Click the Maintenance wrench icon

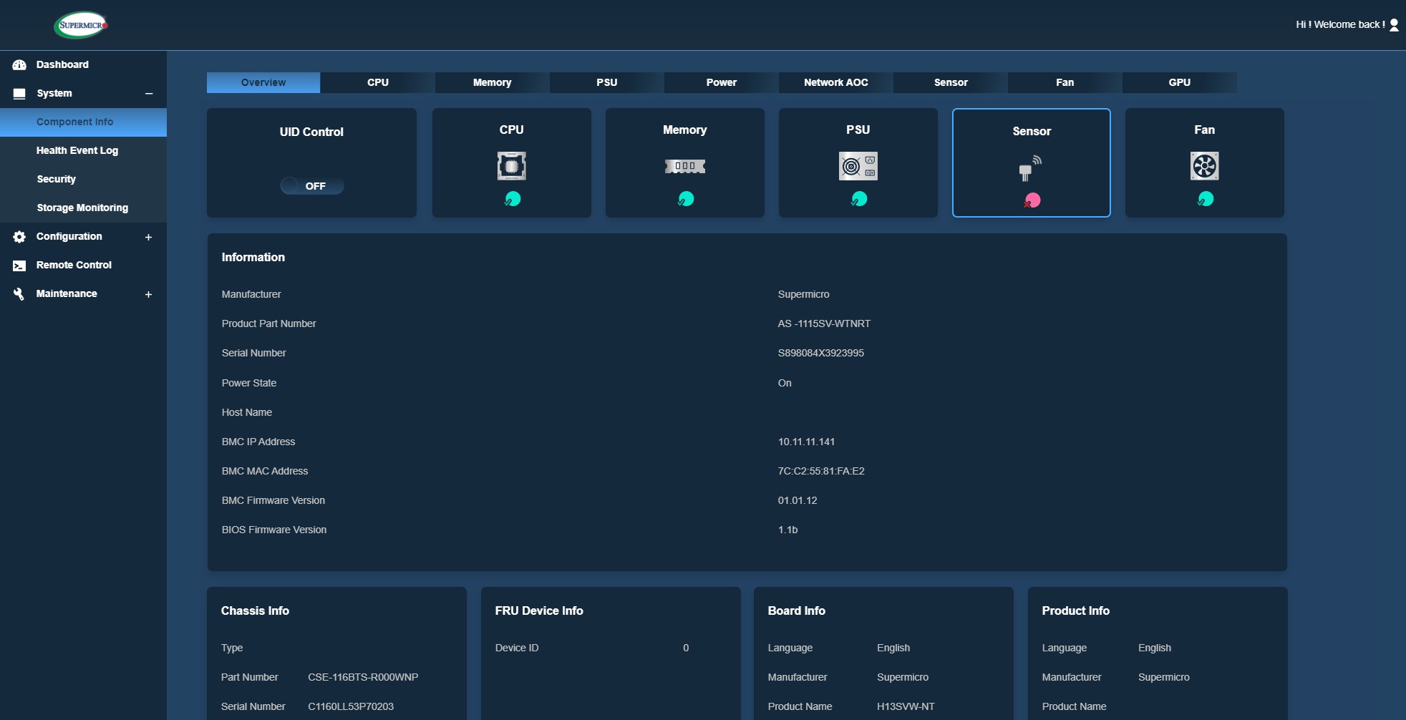point(19,293)
